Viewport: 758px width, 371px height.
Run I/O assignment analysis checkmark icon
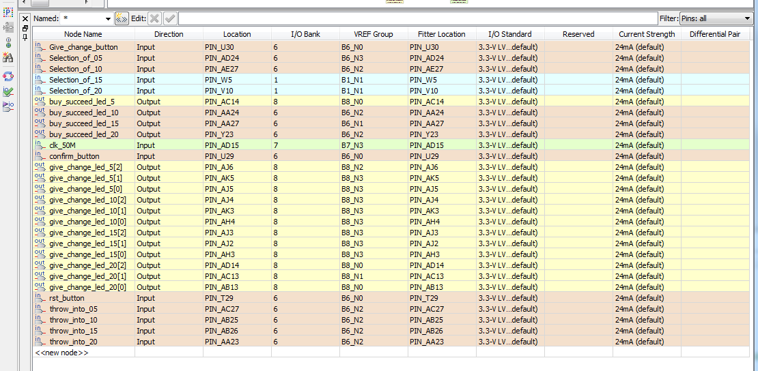point(8,91)
